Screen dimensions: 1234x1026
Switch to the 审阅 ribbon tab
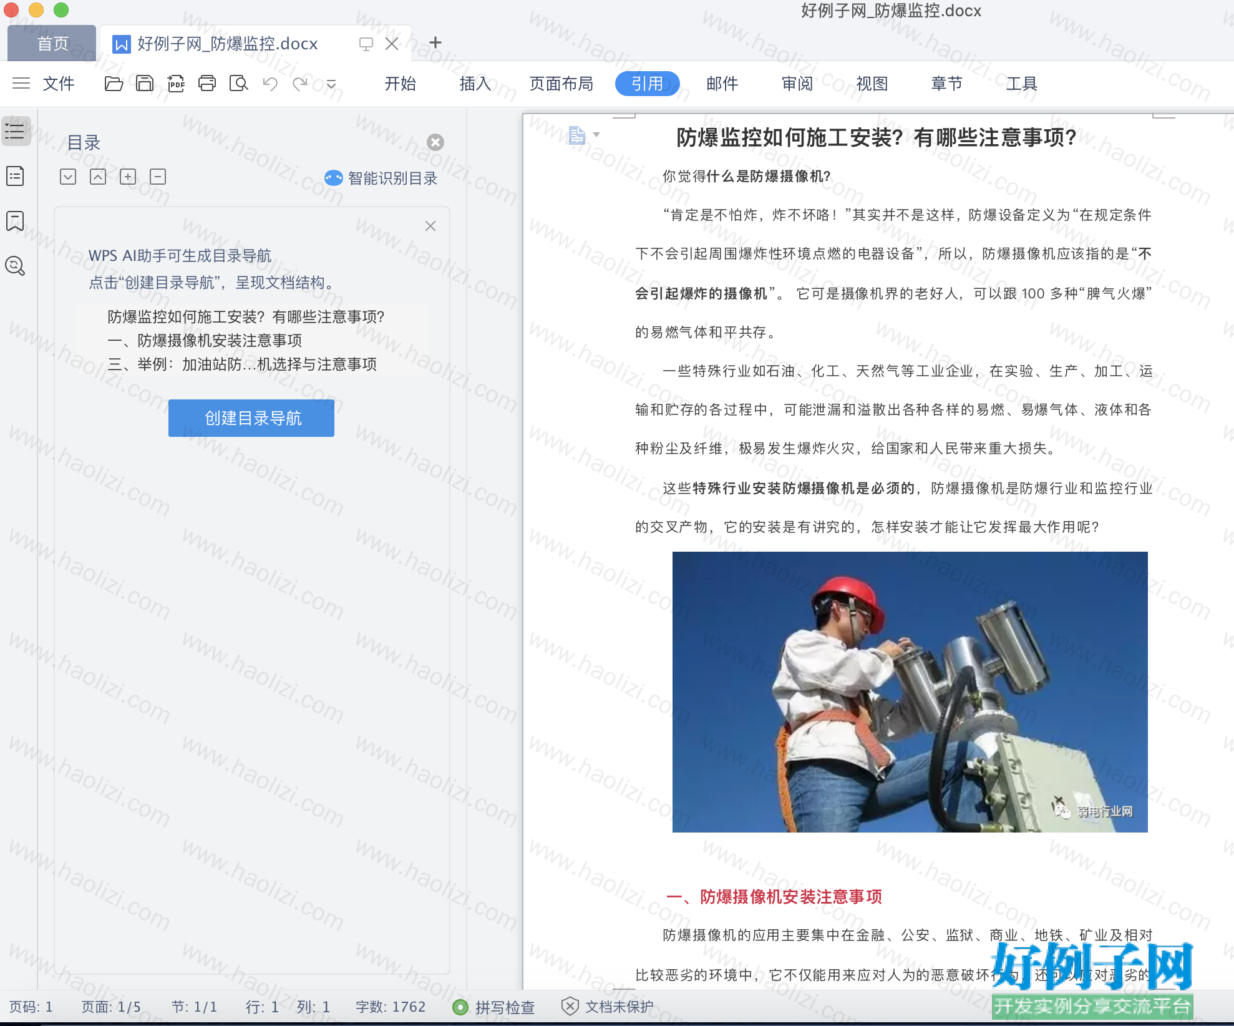point(797,83)
